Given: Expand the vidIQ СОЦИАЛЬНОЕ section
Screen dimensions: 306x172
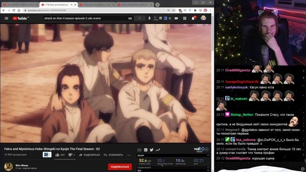Looking at the screenshot, I should [x=173, y=168].
